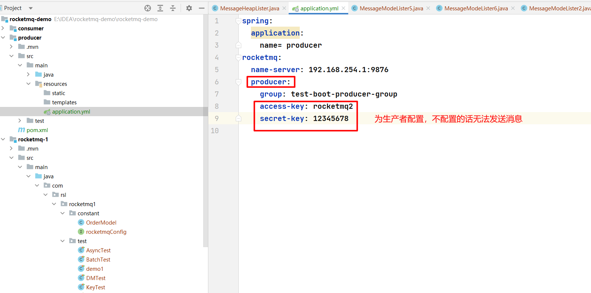Screen dimensions: 591x293
Task: Collapse the rsl package
Action: (x=45, y=195)
